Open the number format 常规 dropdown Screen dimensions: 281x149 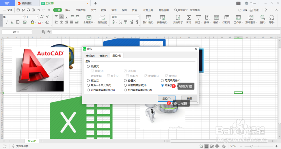[138, 17]
